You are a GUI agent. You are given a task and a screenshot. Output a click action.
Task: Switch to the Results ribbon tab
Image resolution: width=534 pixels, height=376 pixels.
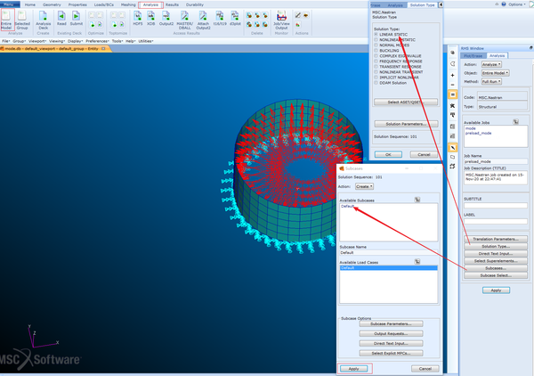172,4
